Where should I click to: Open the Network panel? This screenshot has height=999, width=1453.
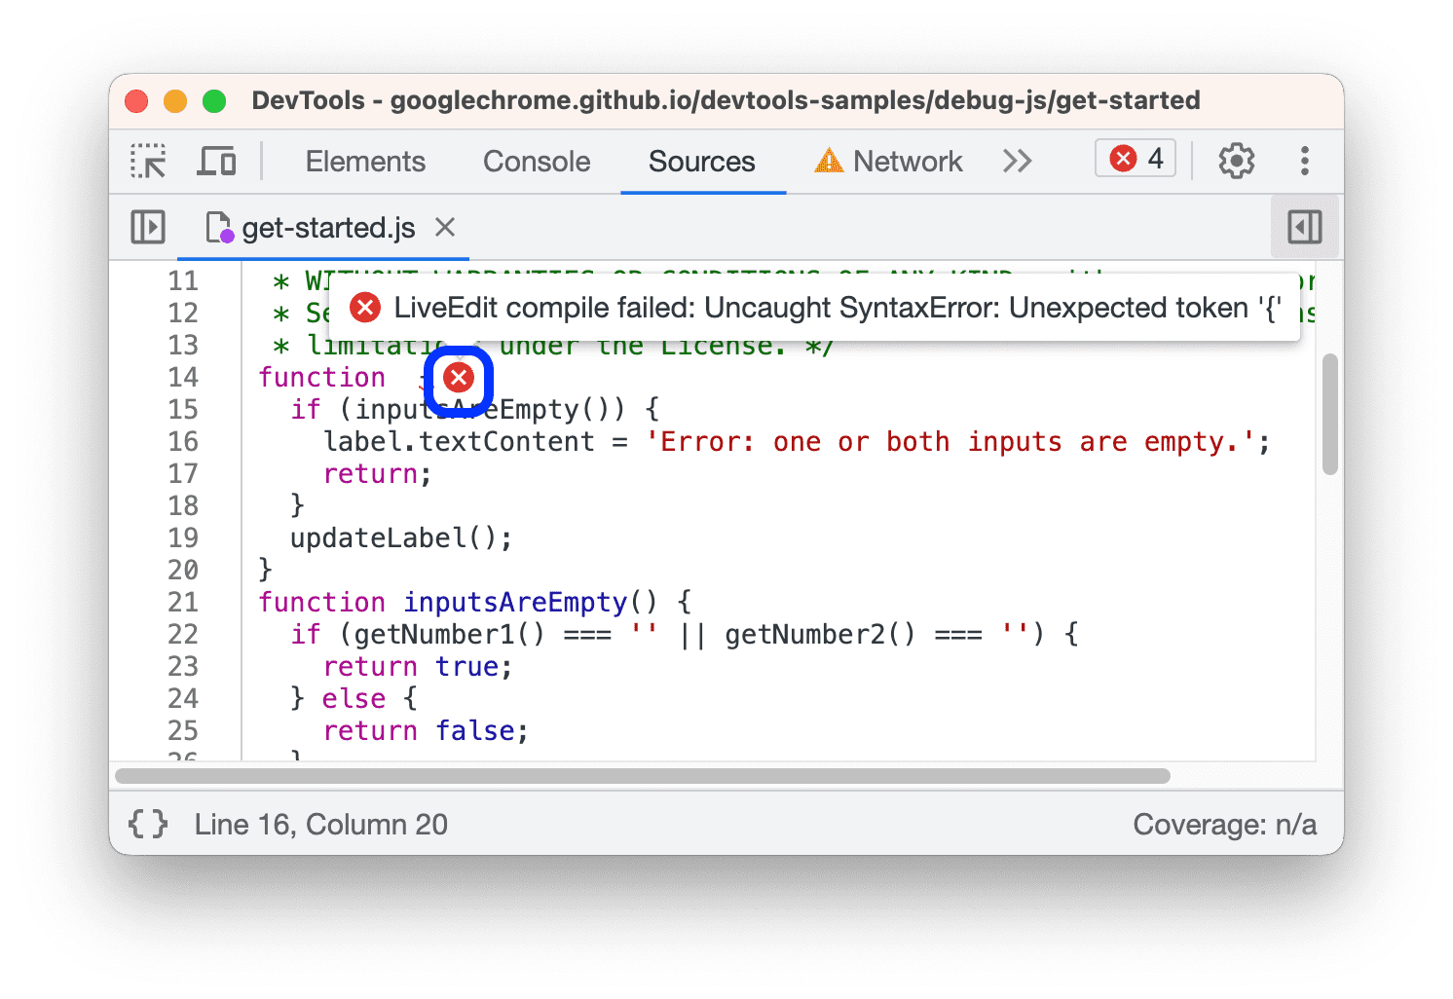click(907, 161)
